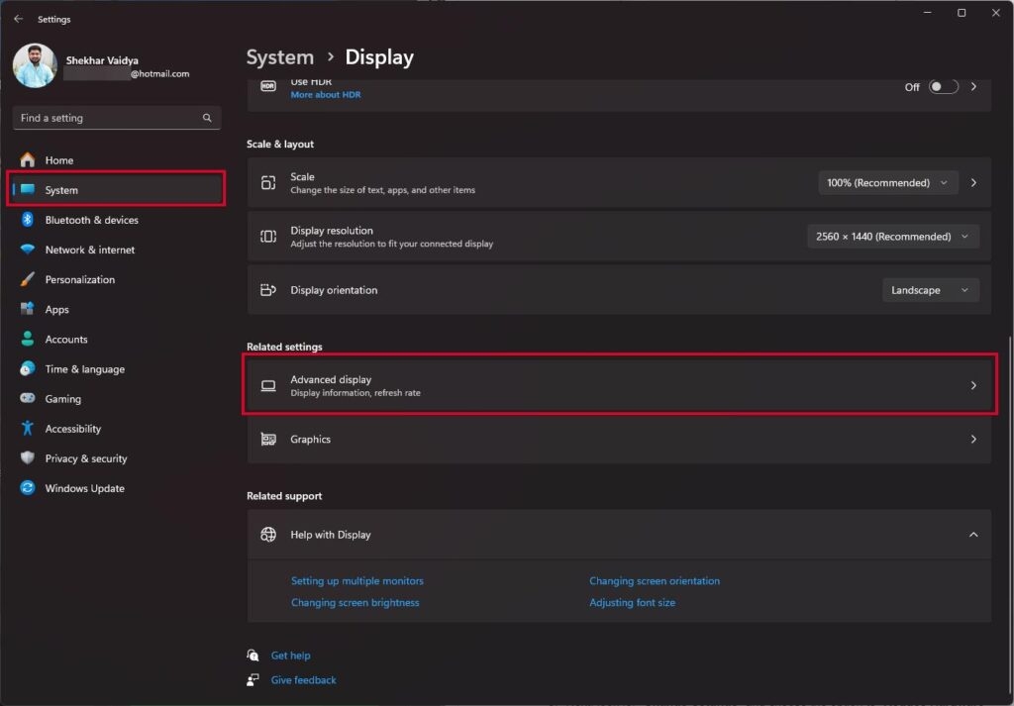Click the Give feedback icon
The height and width of the screenshot is (706, 1014).
pos(253,679)
